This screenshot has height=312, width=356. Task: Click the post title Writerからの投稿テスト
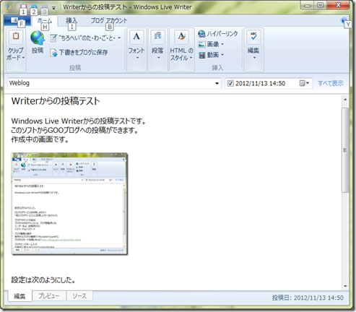(56, 101)
